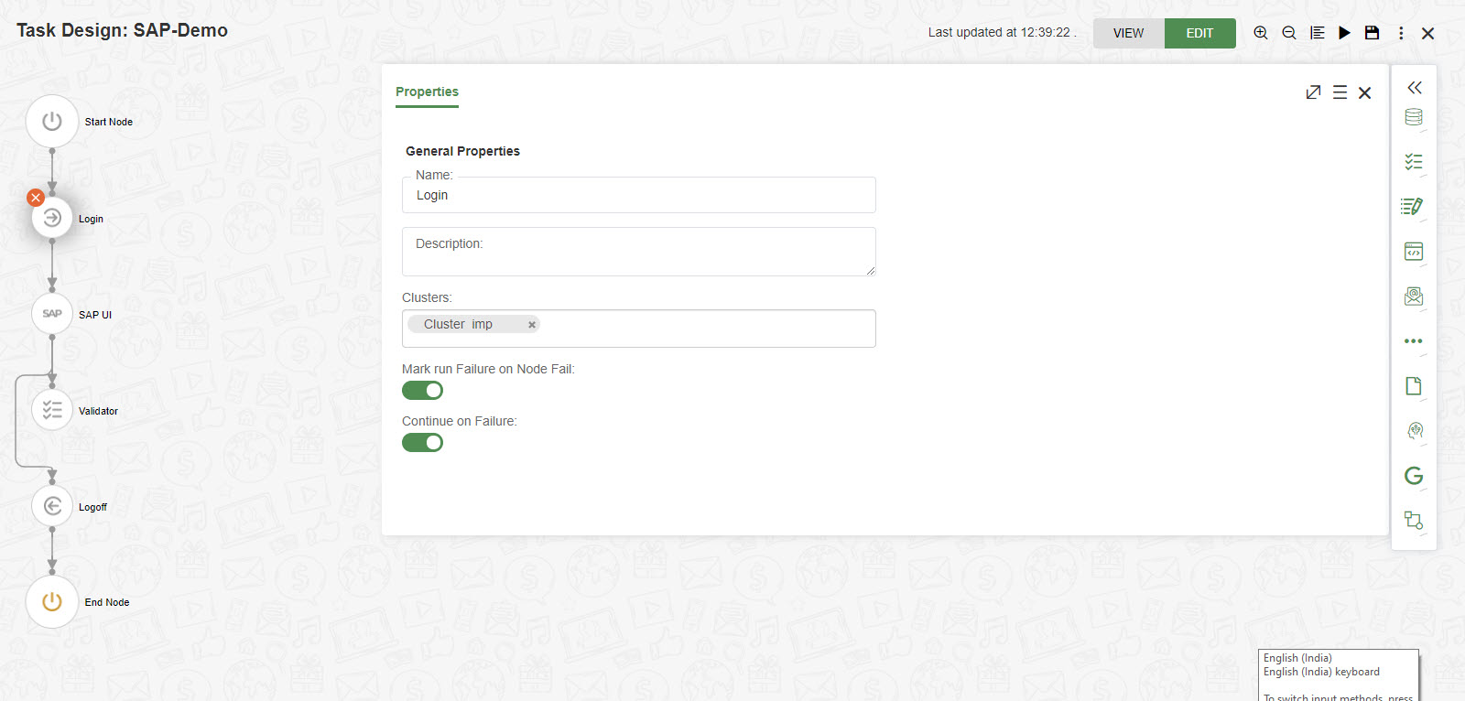Switch to VIEW mode
Image resolution: width=1465 pixels, height=701 pixels.
coord(1127,32)
